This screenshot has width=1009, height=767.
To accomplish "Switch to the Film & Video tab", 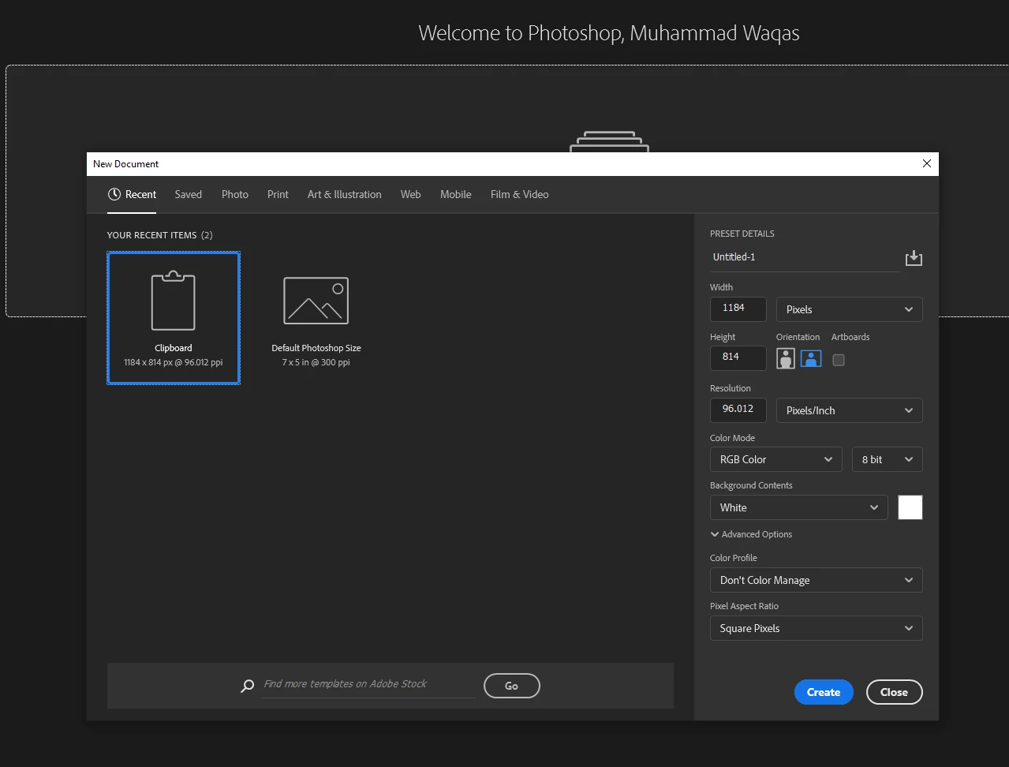I will (x=520, y=194).
